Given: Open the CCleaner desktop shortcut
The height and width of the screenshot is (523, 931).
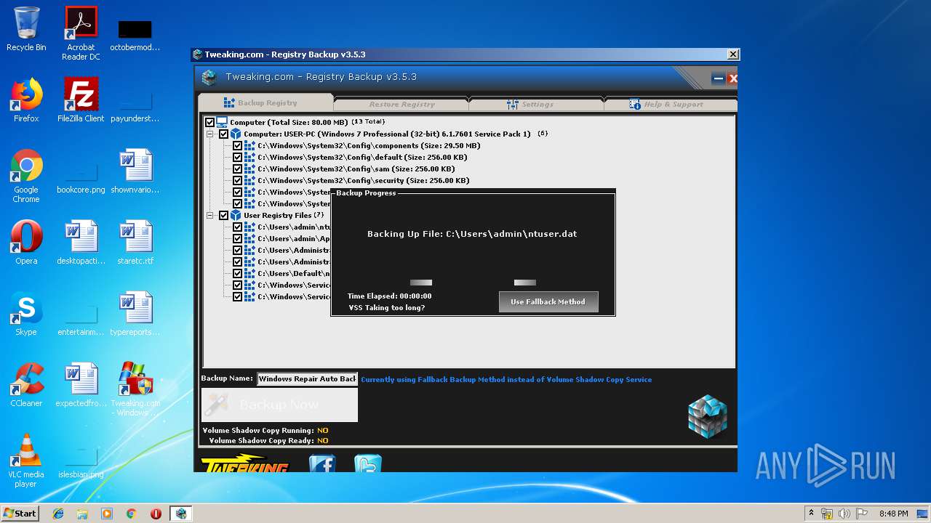Looking at the screenshot, I should pos(26,385).
